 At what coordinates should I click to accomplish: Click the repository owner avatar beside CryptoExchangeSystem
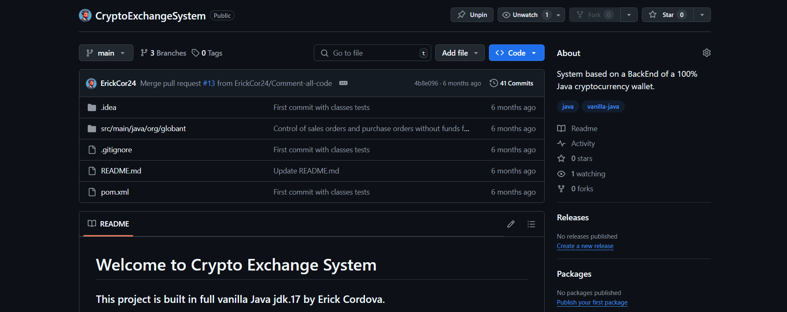tap(85, 15)
